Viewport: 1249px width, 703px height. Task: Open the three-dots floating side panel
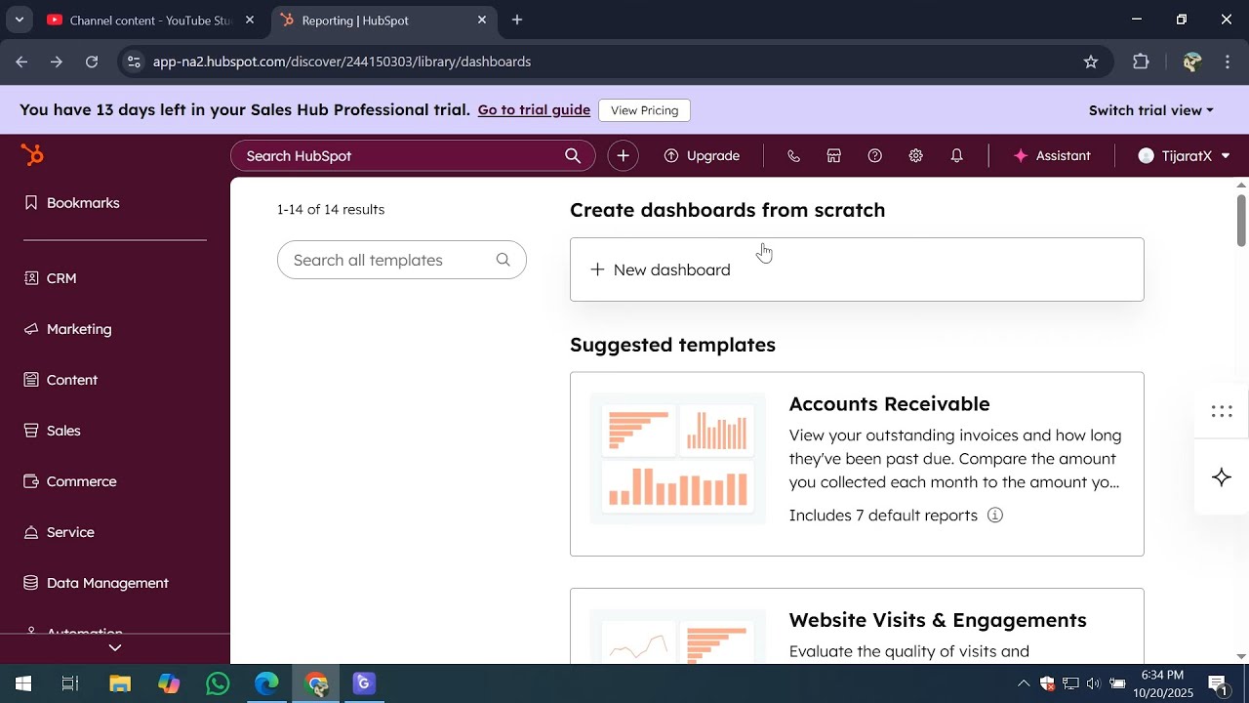[1222, 411]
